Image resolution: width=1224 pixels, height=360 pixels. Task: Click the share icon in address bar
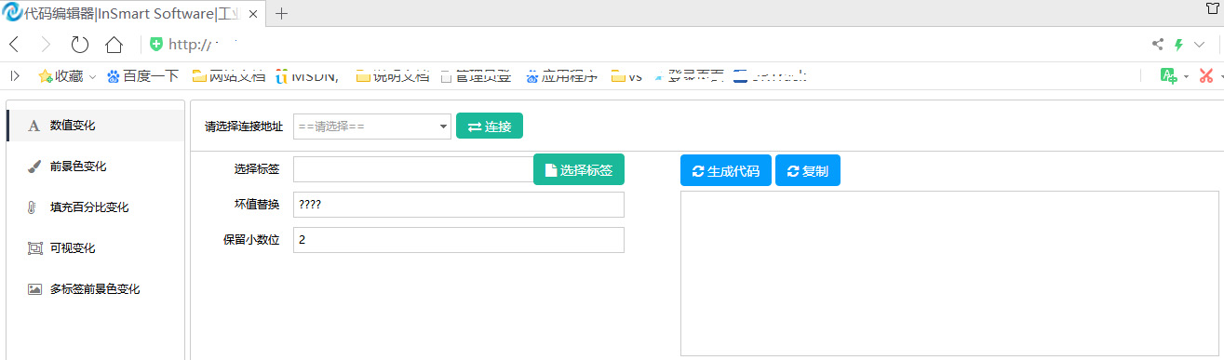[1158, 44]
